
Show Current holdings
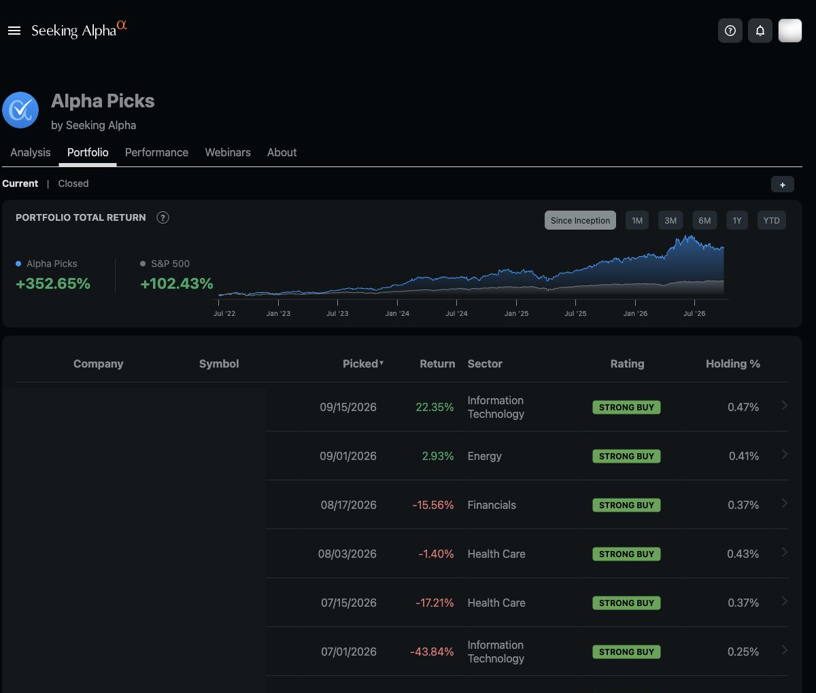[x=20, y=183]
